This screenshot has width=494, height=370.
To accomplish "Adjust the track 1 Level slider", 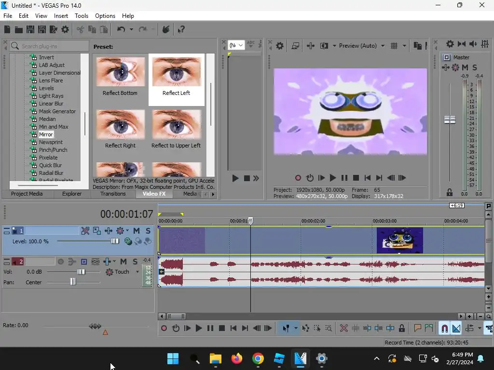I will click(x=115, y=241).
